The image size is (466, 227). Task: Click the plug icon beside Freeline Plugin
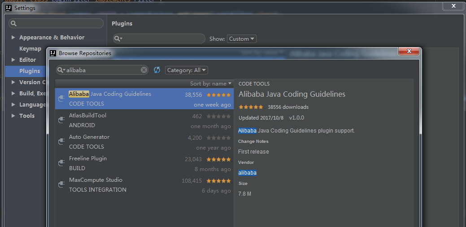tap(61, 163)
